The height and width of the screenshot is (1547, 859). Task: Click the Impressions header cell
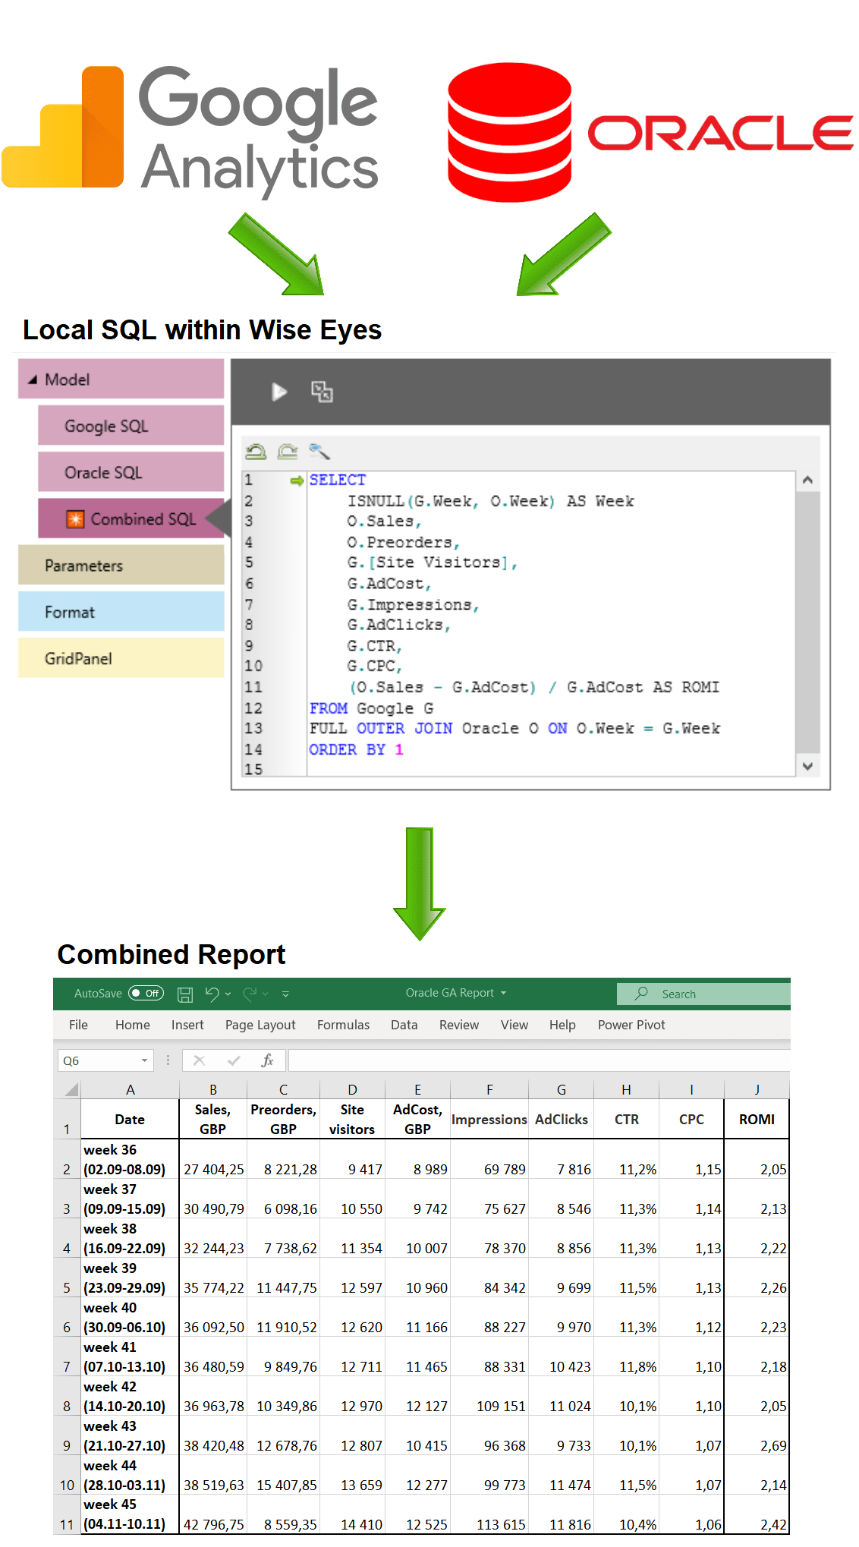pos(489,1119)
